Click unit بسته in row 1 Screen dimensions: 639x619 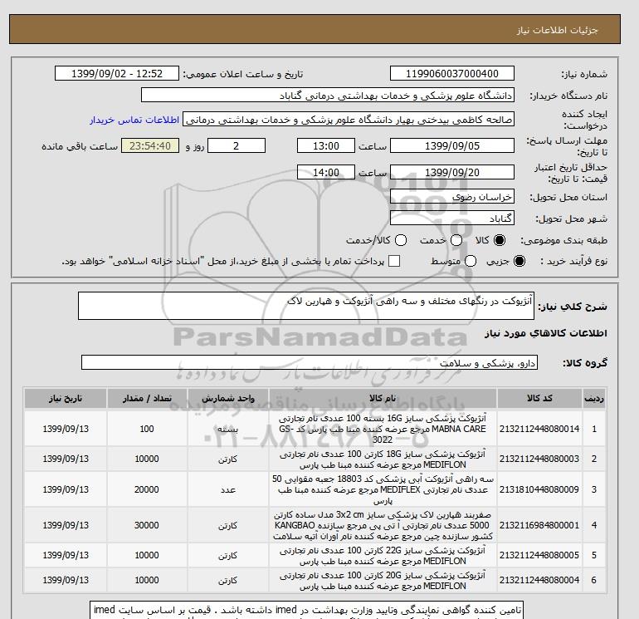tap(228, 429)
